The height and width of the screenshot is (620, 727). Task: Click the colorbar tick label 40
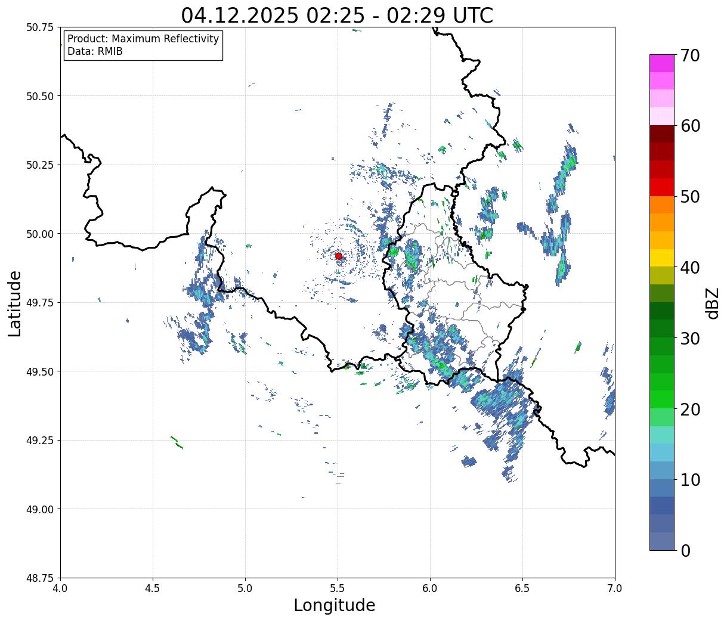pos(690,268)
